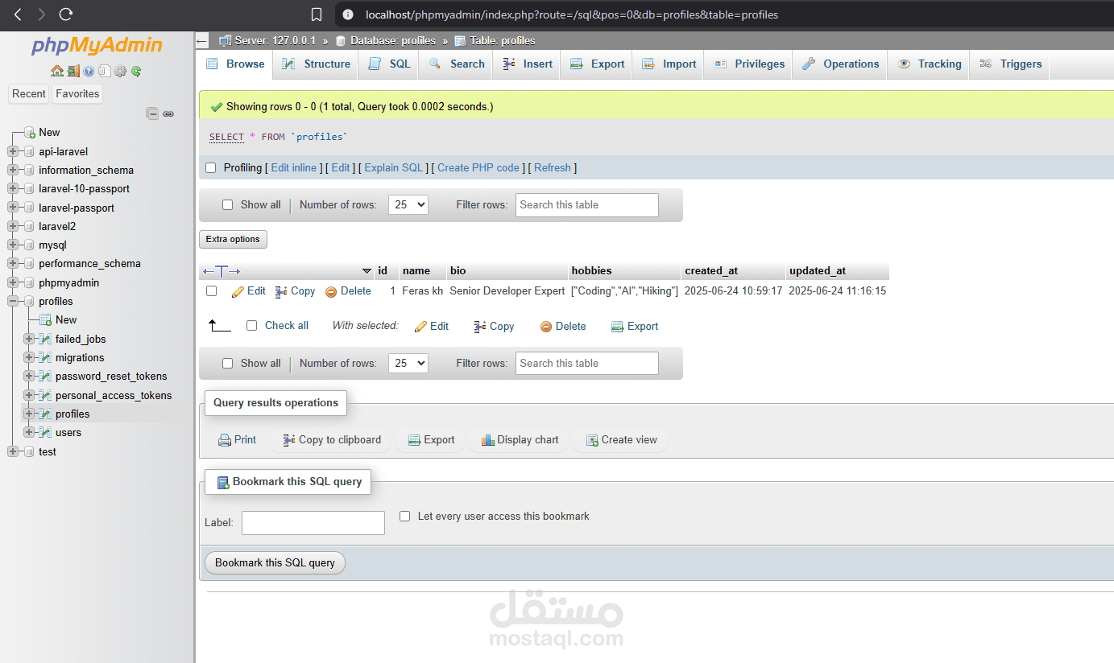Switch to the Structure tab
Image resolution: width=1114 pixels, height=663 pixels.
317,64
